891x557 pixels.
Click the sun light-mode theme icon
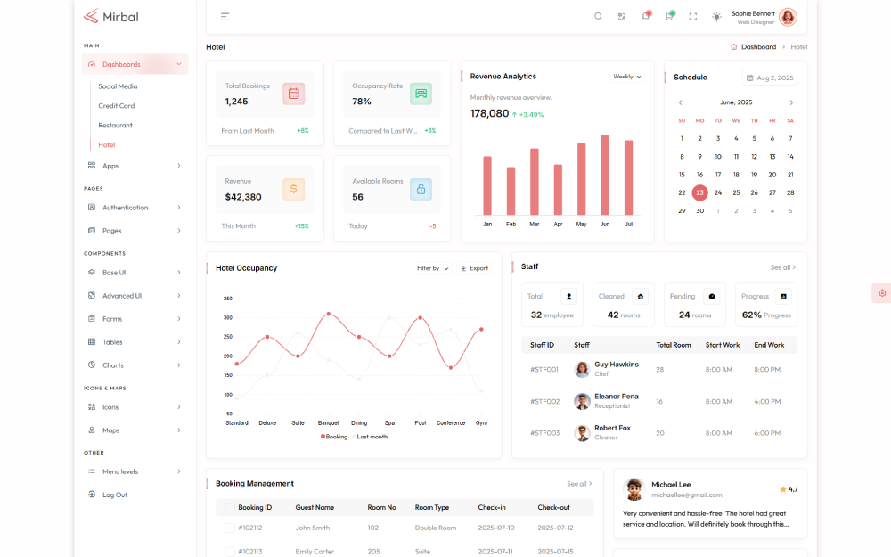716,16
